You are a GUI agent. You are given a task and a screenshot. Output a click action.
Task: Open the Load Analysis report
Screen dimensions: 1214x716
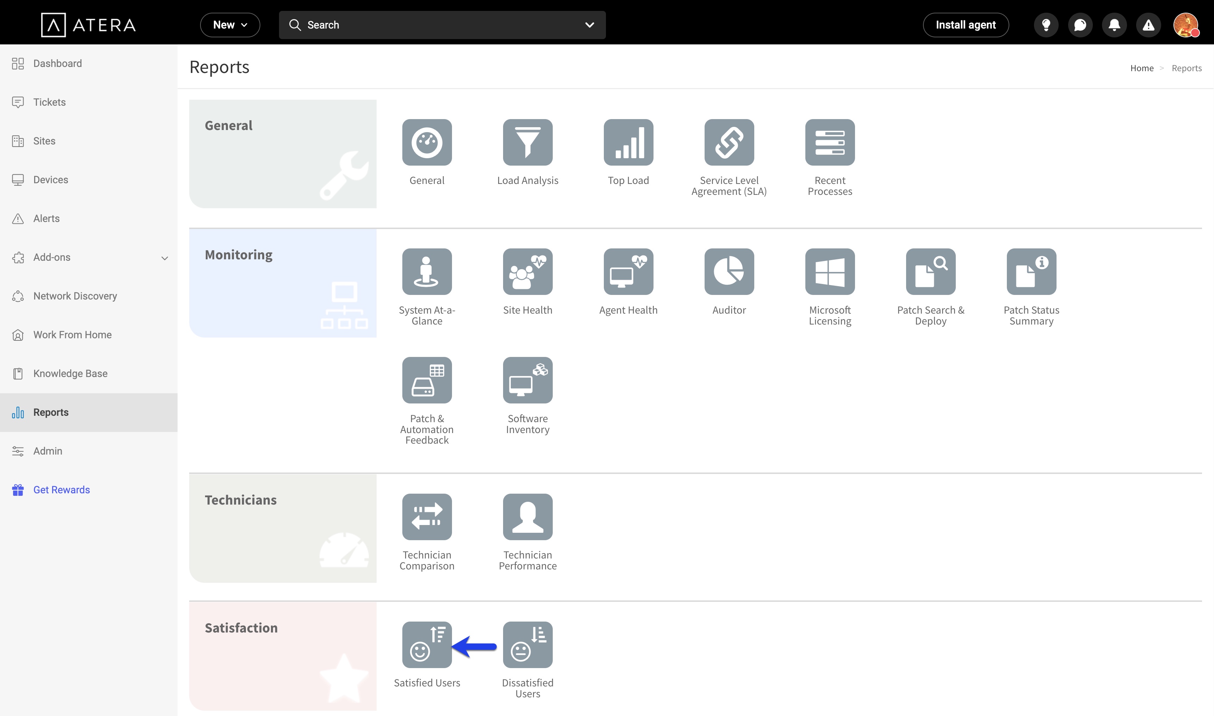[527, 142]
